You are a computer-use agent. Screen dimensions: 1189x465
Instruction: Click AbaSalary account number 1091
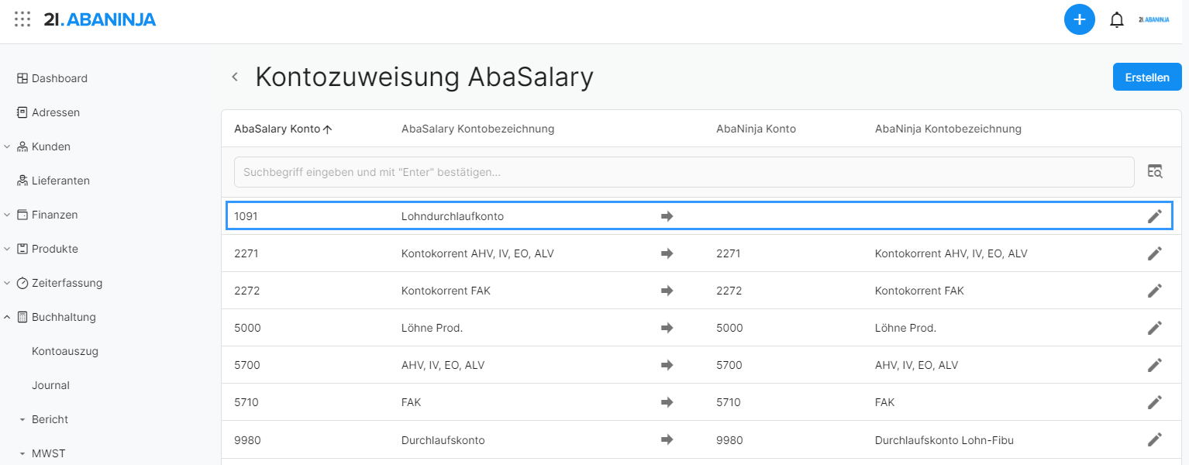coord(246,216)
